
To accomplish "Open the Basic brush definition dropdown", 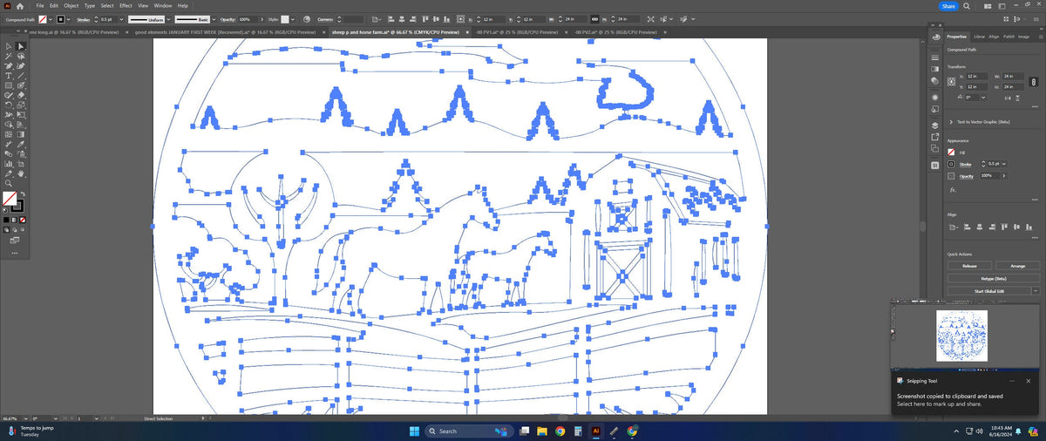I will (x=212, y=19).
